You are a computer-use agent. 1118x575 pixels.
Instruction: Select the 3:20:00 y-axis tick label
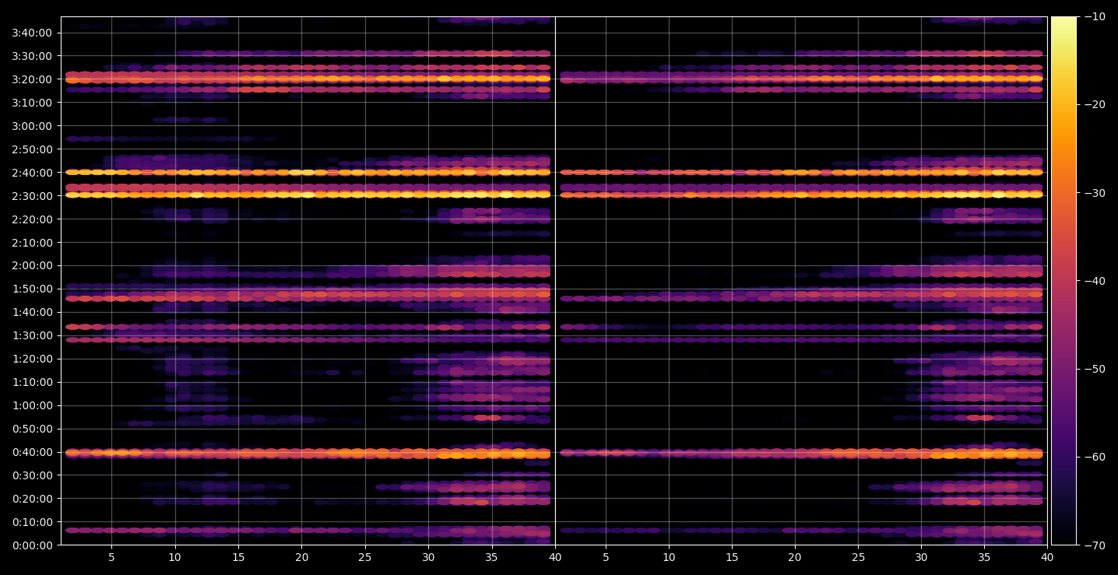(32, 79)
